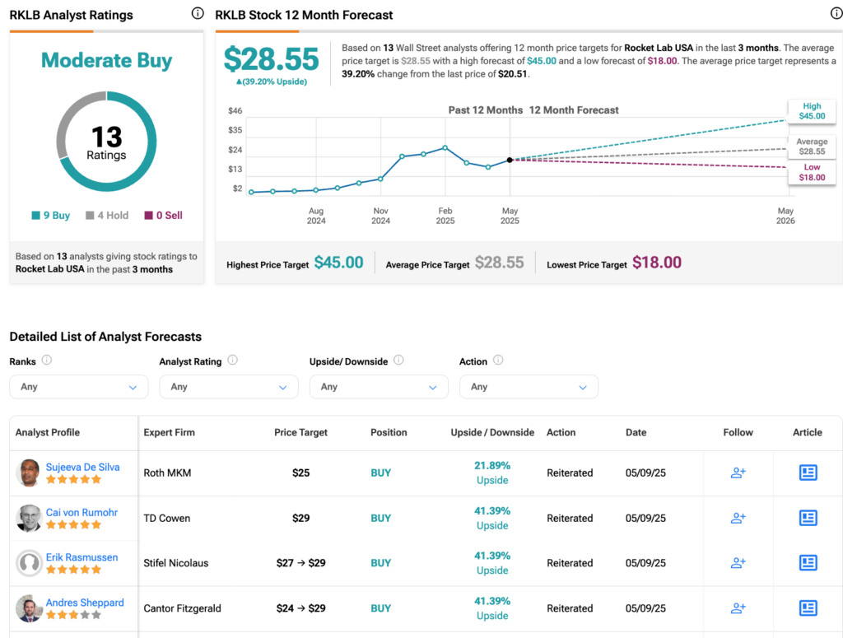Click TD Cowen firm cell
The width and height of the screenshot is (843, 638).
point(166,518)
